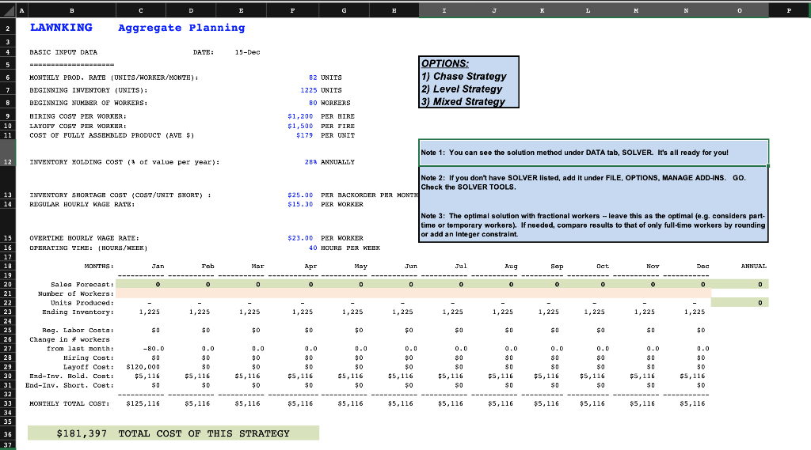Select operating time value 40
The image size is (811, 450).
pos(313,248)
